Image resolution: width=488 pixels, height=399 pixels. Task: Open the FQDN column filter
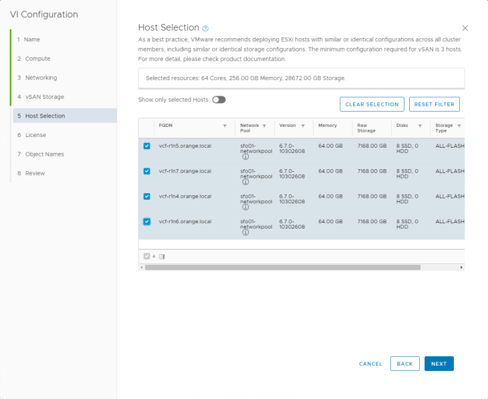(x=225, y=126)
